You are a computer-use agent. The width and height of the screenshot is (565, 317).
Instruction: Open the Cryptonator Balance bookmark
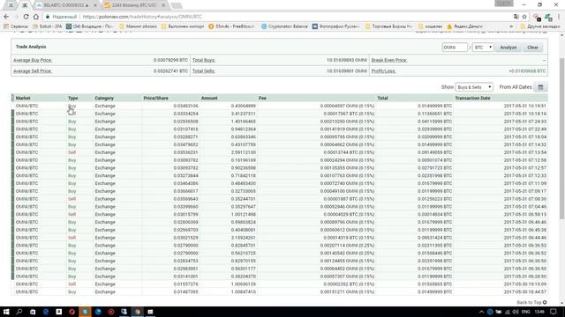pyautogui.click(x=284, y=26)
